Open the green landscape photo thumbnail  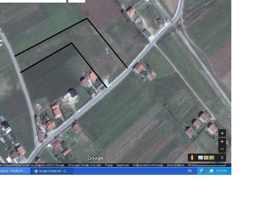click(x=211, y=158)
